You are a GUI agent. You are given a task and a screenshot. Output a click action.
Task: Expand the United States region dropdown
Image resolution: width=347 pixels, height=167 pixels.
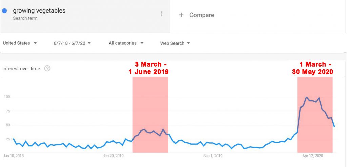click(x=20, y=43)
